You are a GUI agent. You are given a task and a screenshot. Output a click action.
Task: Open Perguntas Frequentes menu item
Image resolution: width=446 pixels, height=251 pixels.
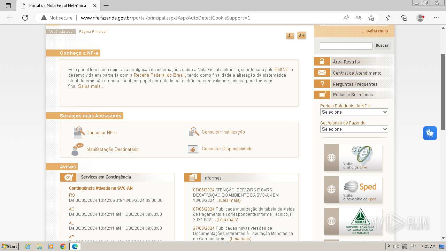pos(355,84)
